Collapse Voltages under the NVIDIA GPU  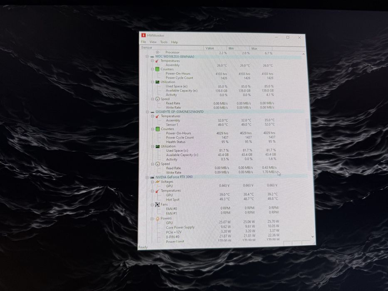[x=152, y=182]
